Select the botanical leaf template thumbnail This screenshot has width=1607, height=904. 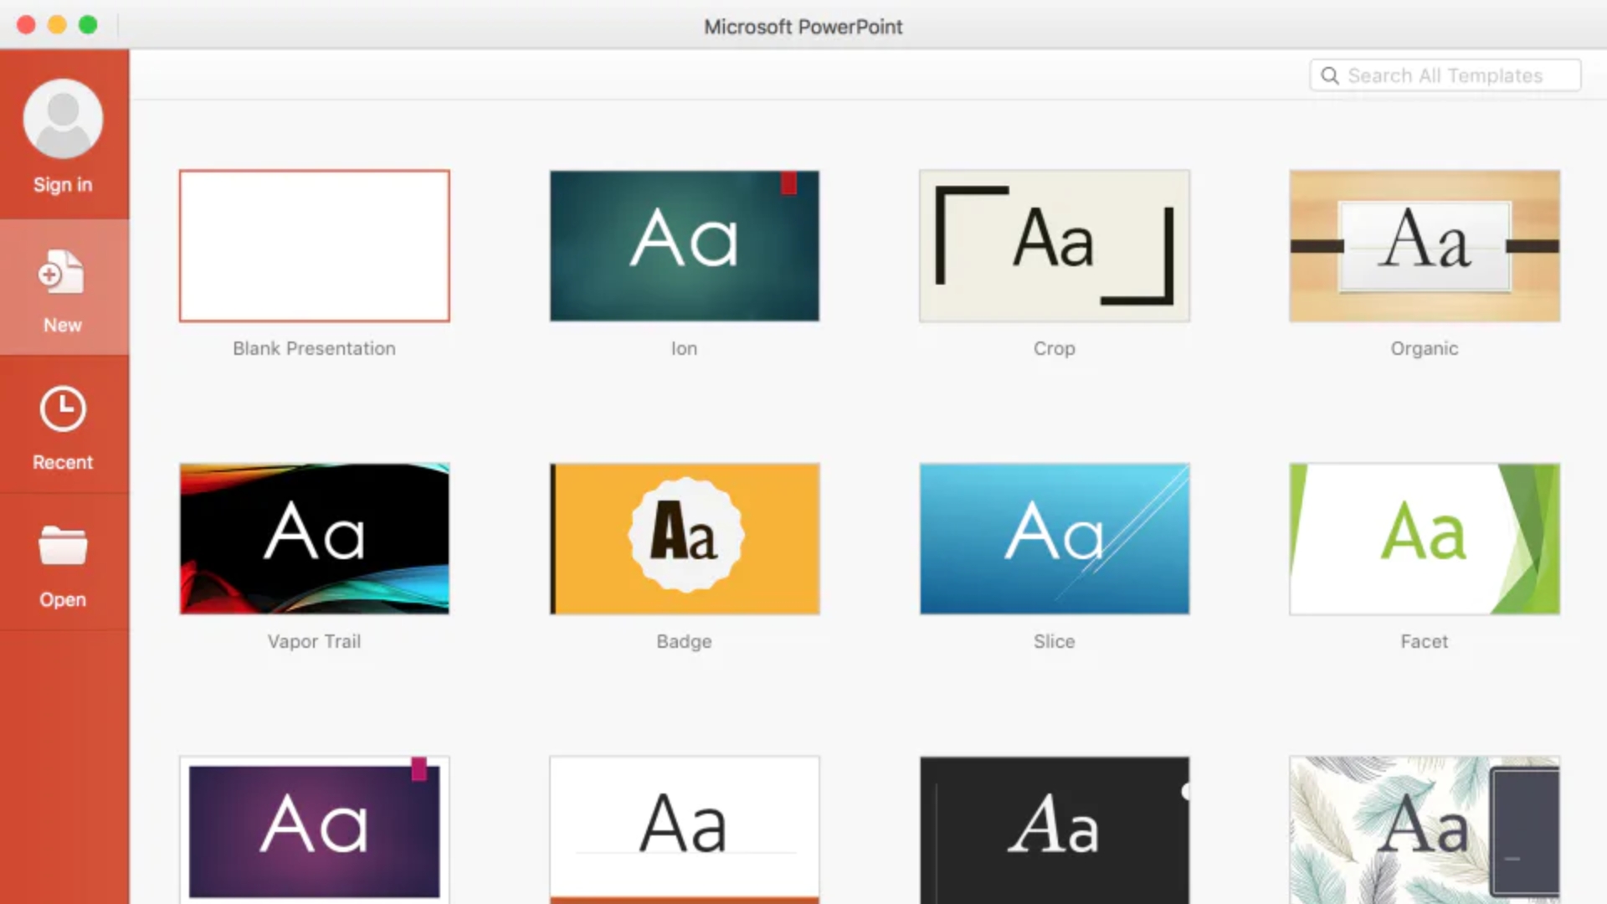coord(1424,828)
